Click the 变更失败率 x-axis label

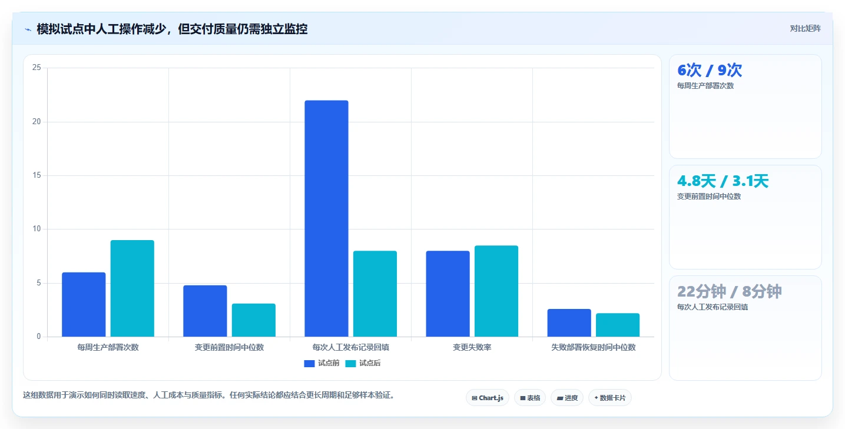472,347
